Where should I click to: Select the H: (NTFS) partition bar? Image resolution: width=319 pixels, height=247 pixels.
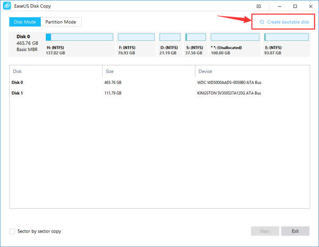(x=79, y=37)
